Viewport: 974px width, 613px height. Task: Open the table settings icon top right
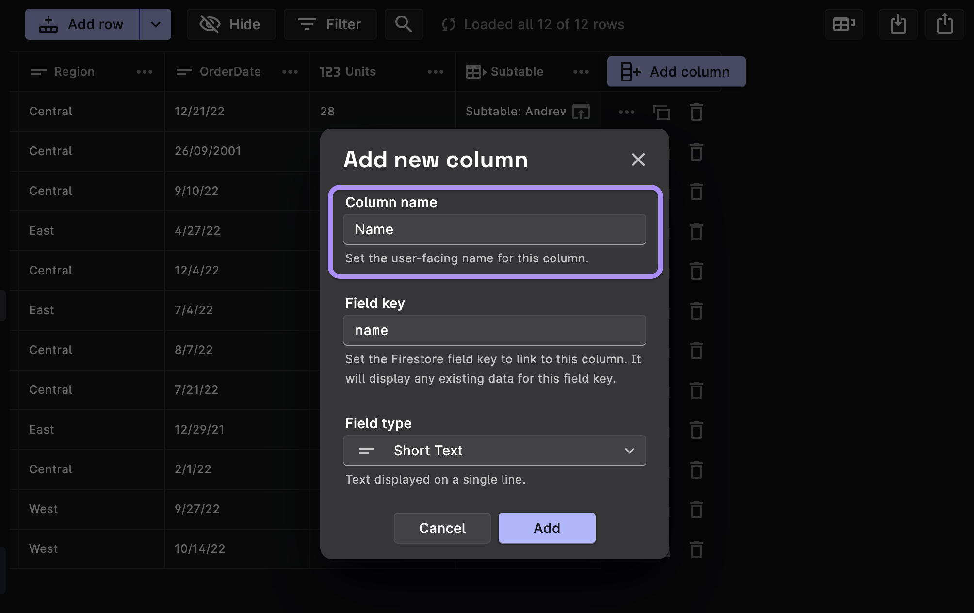coord(844,24)
